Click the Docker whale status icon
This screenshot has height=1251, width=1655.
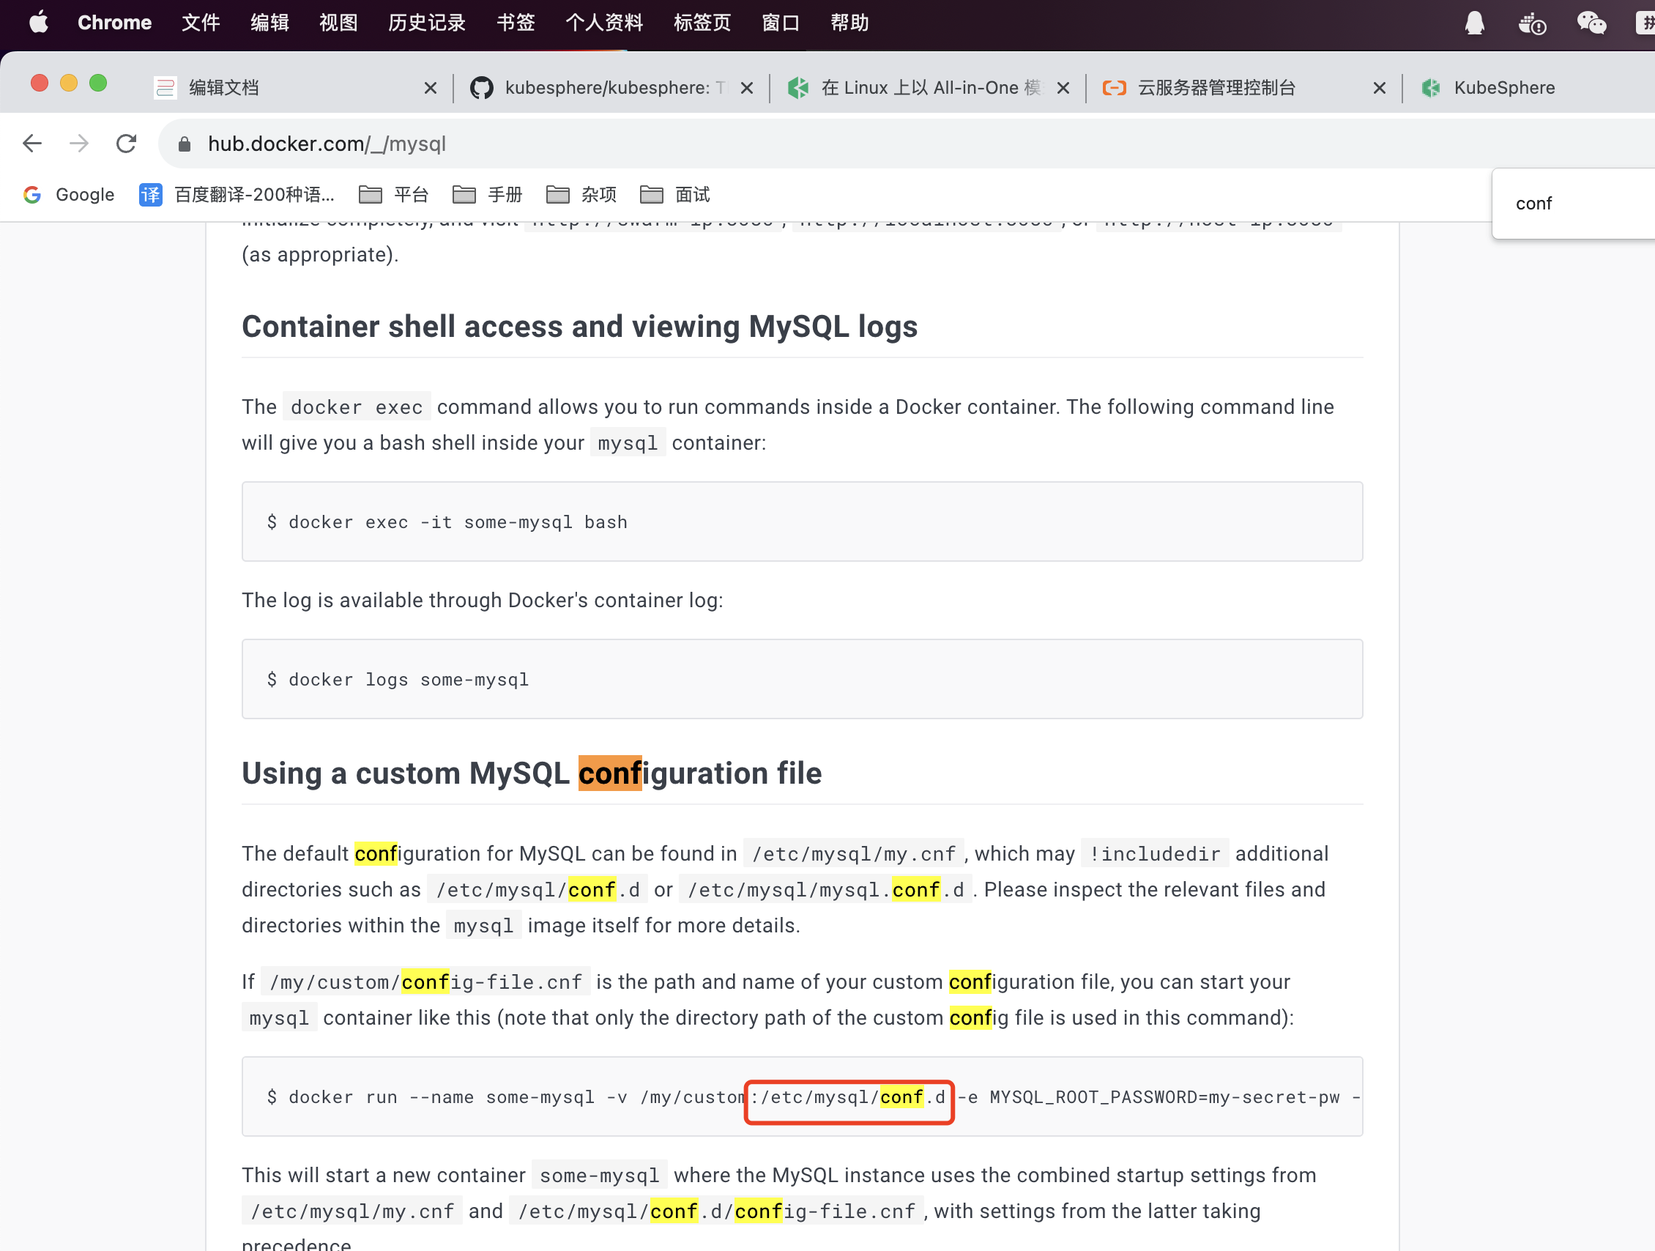[1531, 23]
